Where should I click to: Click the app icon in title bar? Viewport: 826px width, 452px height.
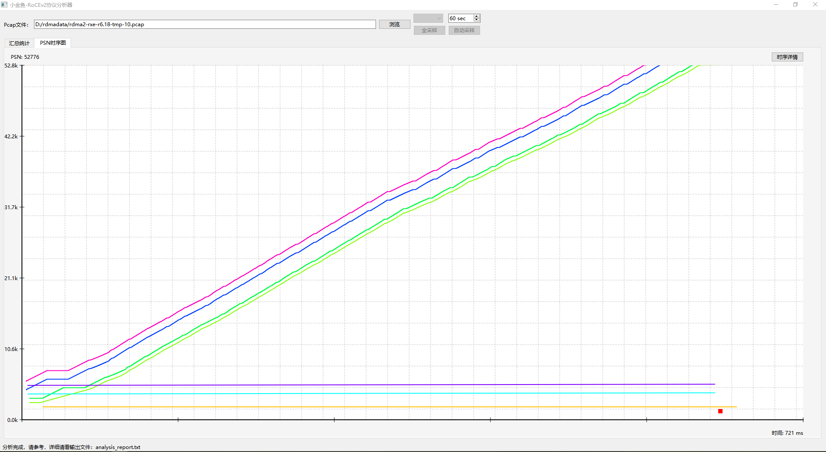tap(4, 5)
